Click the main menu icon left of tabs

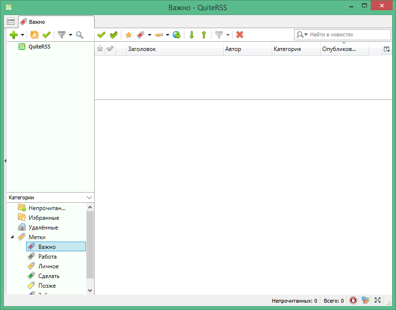pos(11,21)
